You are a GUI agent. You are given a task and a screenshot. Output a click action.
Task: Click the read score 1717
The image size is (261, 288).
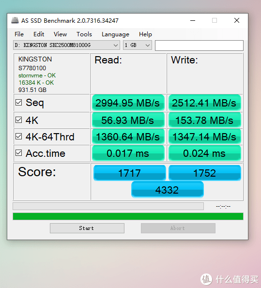click(x=130, y=173)
